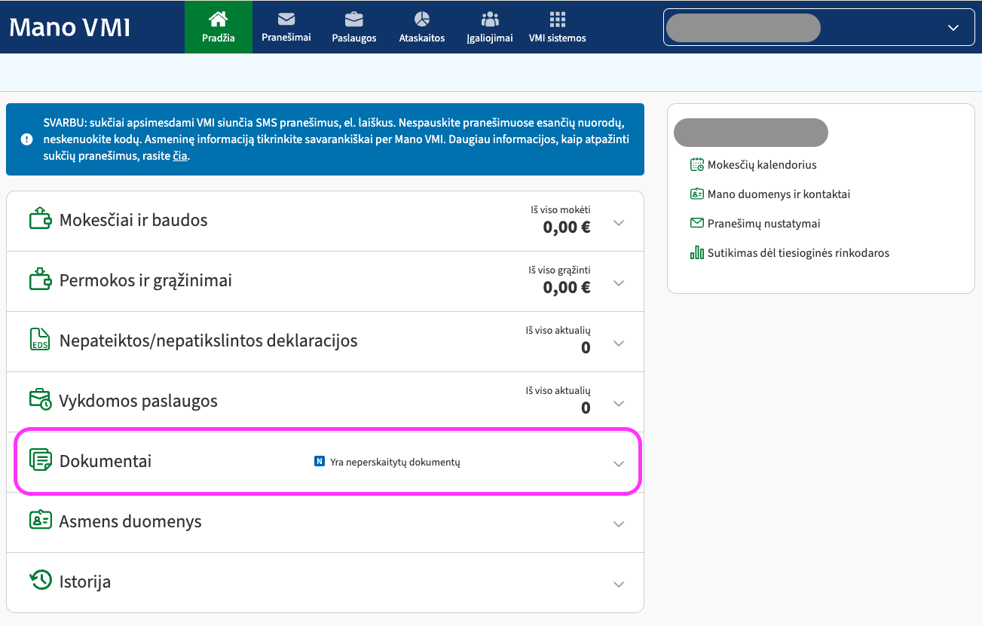The height and width of the screenshot is (626, 982).
Task: Click the Dokumentai stacked pages icon
Action: click(40, 460)
